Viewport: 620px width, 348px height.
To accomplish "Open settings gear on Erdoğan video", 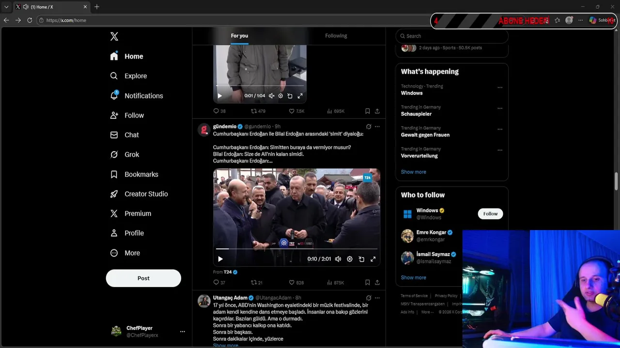I will (x=350, y=259).
